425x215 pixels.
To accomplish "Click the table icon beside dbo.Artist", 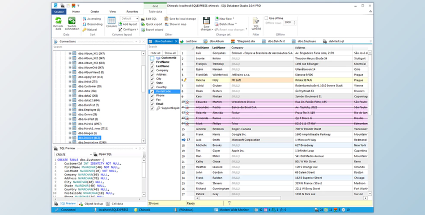I will click(x=74, y=81).
